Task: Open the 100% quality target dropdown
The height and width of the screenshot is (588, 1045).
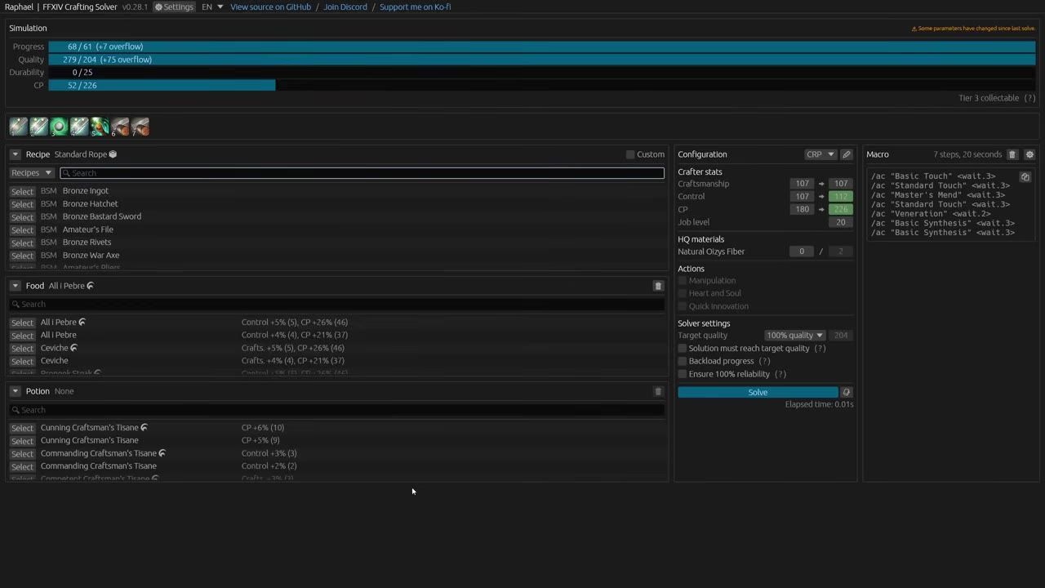Action: [x=795, y=336]
